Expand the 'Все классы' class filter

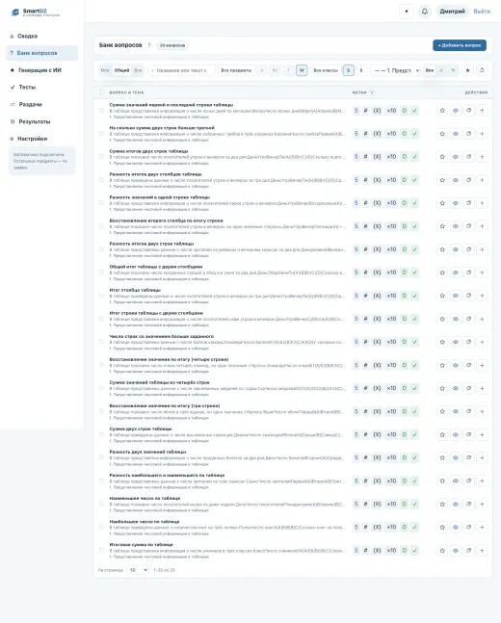(x=326, y=70)
